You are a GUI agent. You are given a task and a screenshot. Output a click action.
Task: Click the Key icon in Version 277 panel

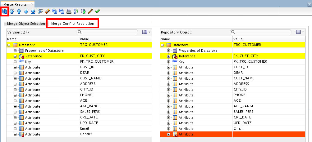[x=21, y=61]
